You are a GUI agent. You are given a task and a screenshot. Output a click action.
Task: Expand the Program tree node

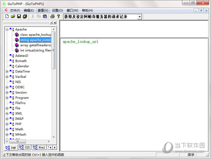[7, 98]
